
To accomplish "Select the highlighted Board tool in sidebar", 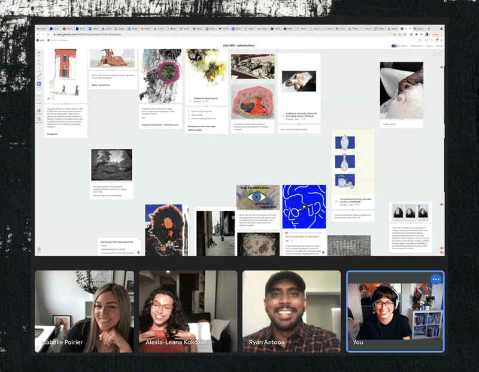I will (40, 84).
